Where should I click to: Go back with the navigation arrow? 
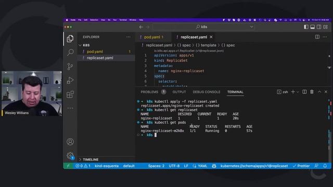coord(141,27)
